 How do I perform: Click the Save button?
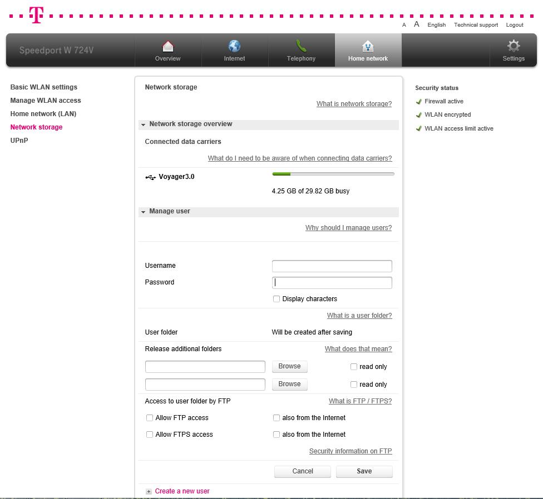[364, 471]
